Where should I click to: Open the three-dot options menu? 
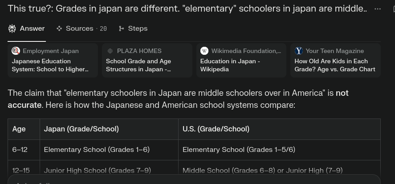point(378,9)
